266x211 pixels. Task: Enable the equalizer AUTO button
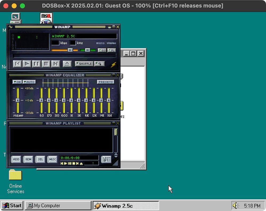pos(29,82)
